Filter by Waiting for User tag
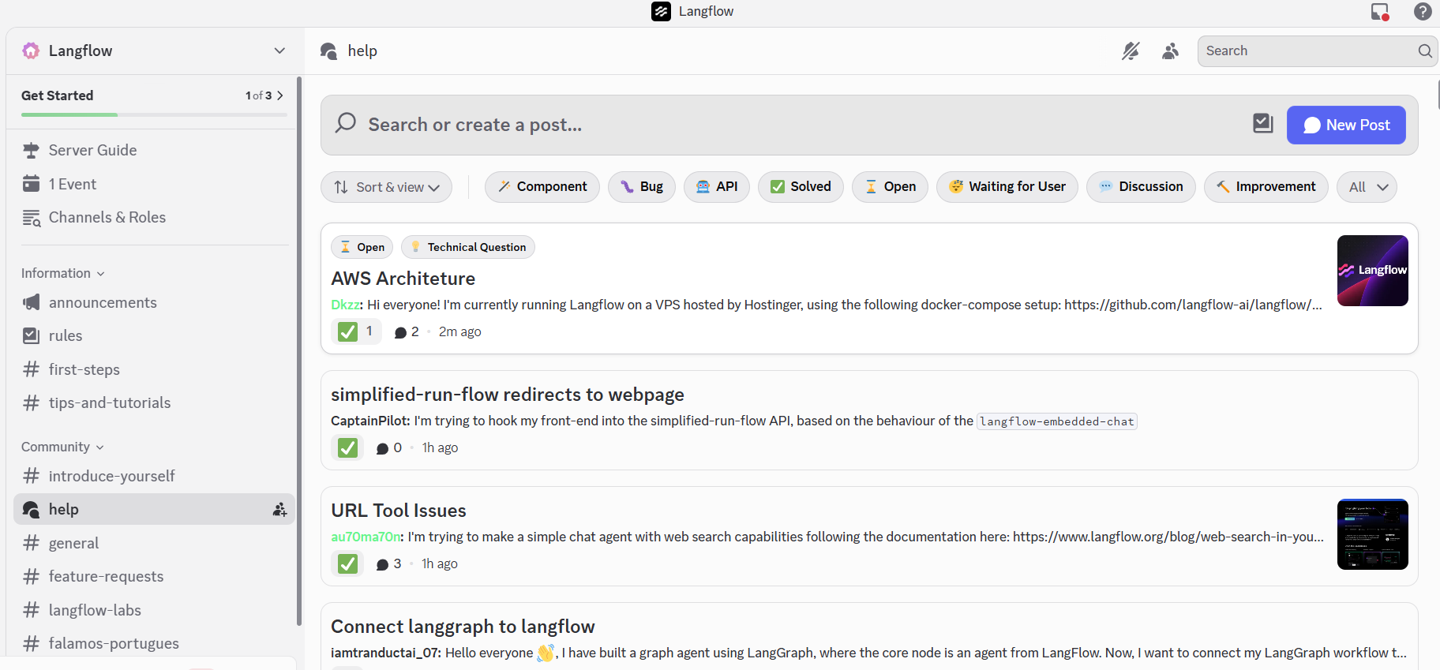The image size is (1440, 670). pyautogui.click(x=1007, y=187)
